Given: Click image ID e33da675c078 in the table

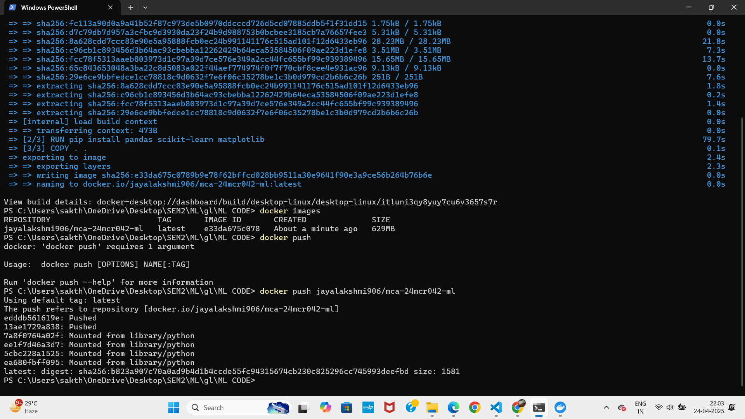Looking at the screenshot, I should pyautogui.click(x=232, y=229).
